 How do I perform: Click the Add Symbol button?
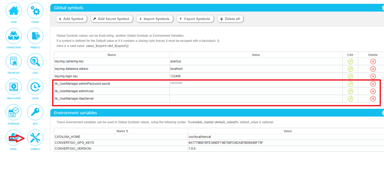coord(71,19)
